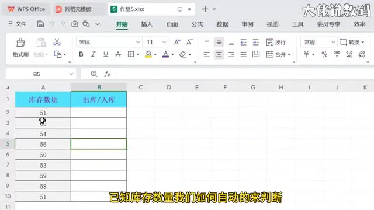
Task: Open the WPS Office home tab
Action: 26,9
